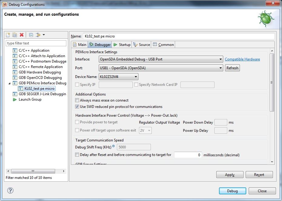The width and height of the screenshot is (282, 201).
Task: Select KL02_test pe micro configuration
Action: coord(37,89)
